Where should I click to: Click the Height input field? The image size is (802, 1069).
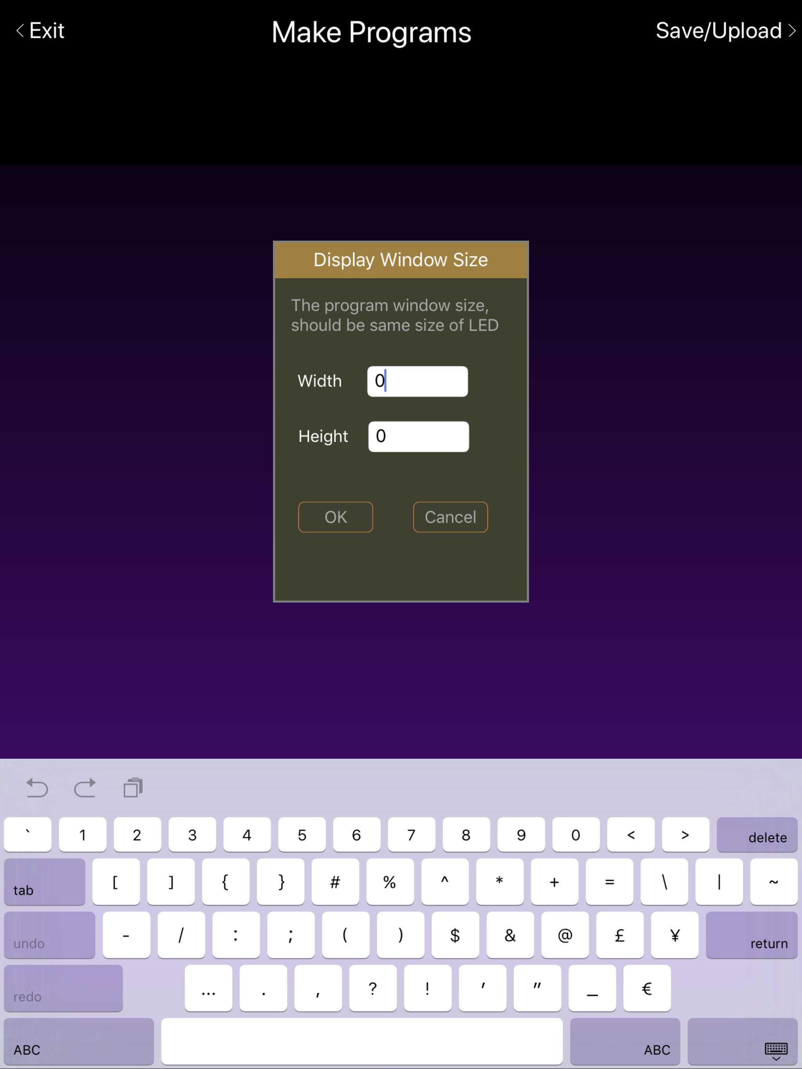click(x=418, y=436)
